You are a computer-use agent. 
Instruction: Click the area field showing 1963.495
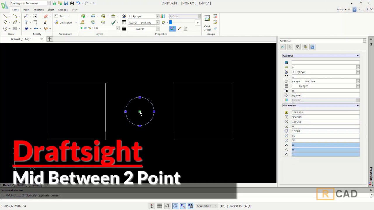click(325, 113)
